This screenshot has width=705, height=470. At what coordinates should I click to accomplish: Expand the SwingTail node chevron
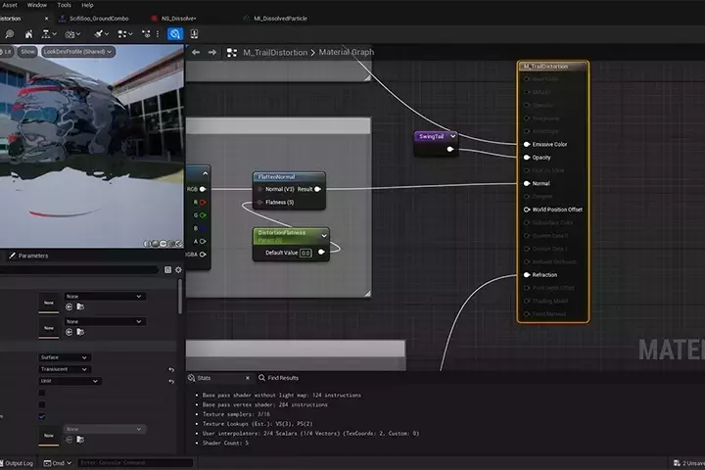click(452, 136)
